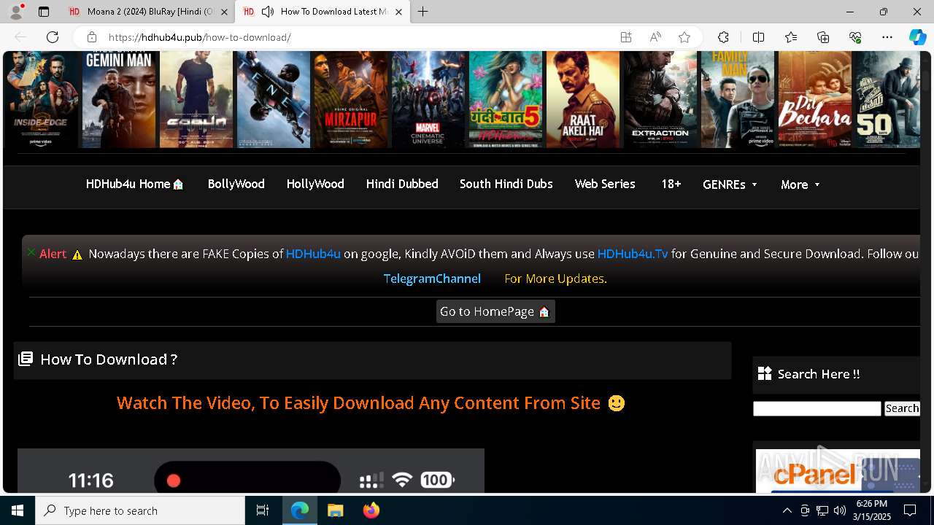
Task: Open the notification center
Action: coord(910,510)
